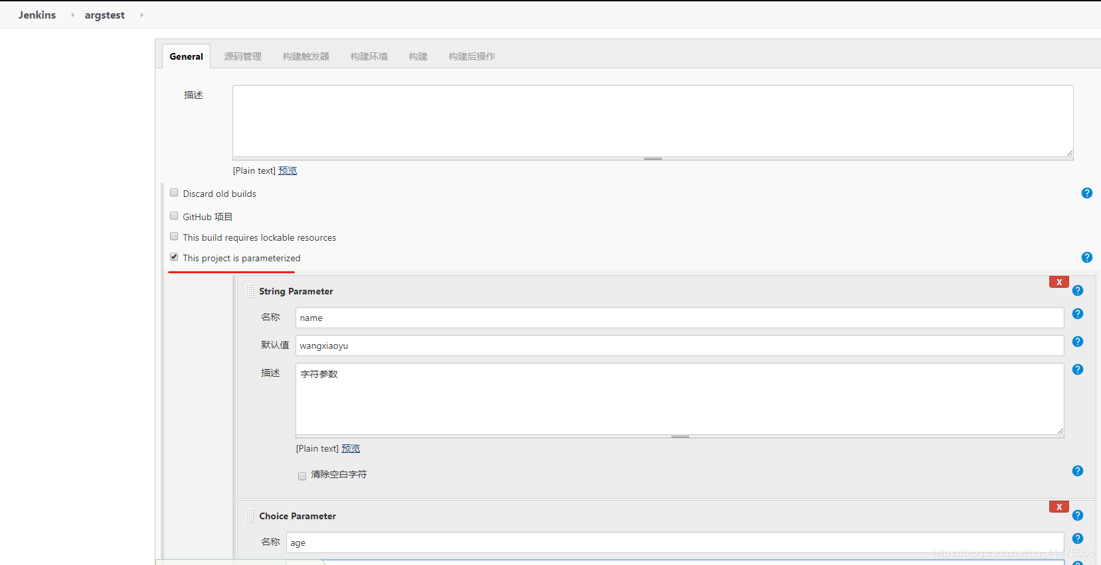Screen dimensions: 1101x565
Task: Delete the Choice Parameter with red X
Action: [1059, 507]
